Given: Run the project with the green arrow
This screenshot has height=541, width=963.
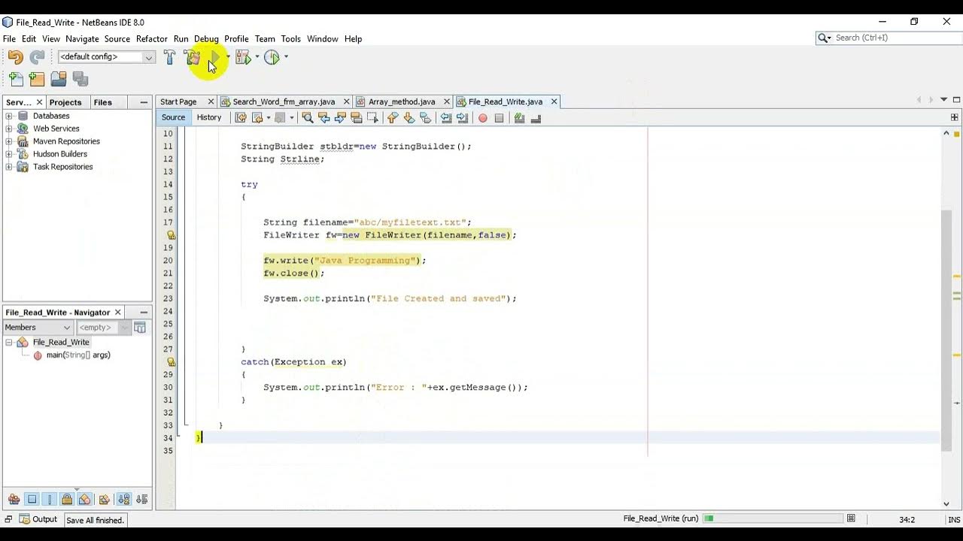Looking at the screenshot, I should pyautogui.click(x=214, y=57).
